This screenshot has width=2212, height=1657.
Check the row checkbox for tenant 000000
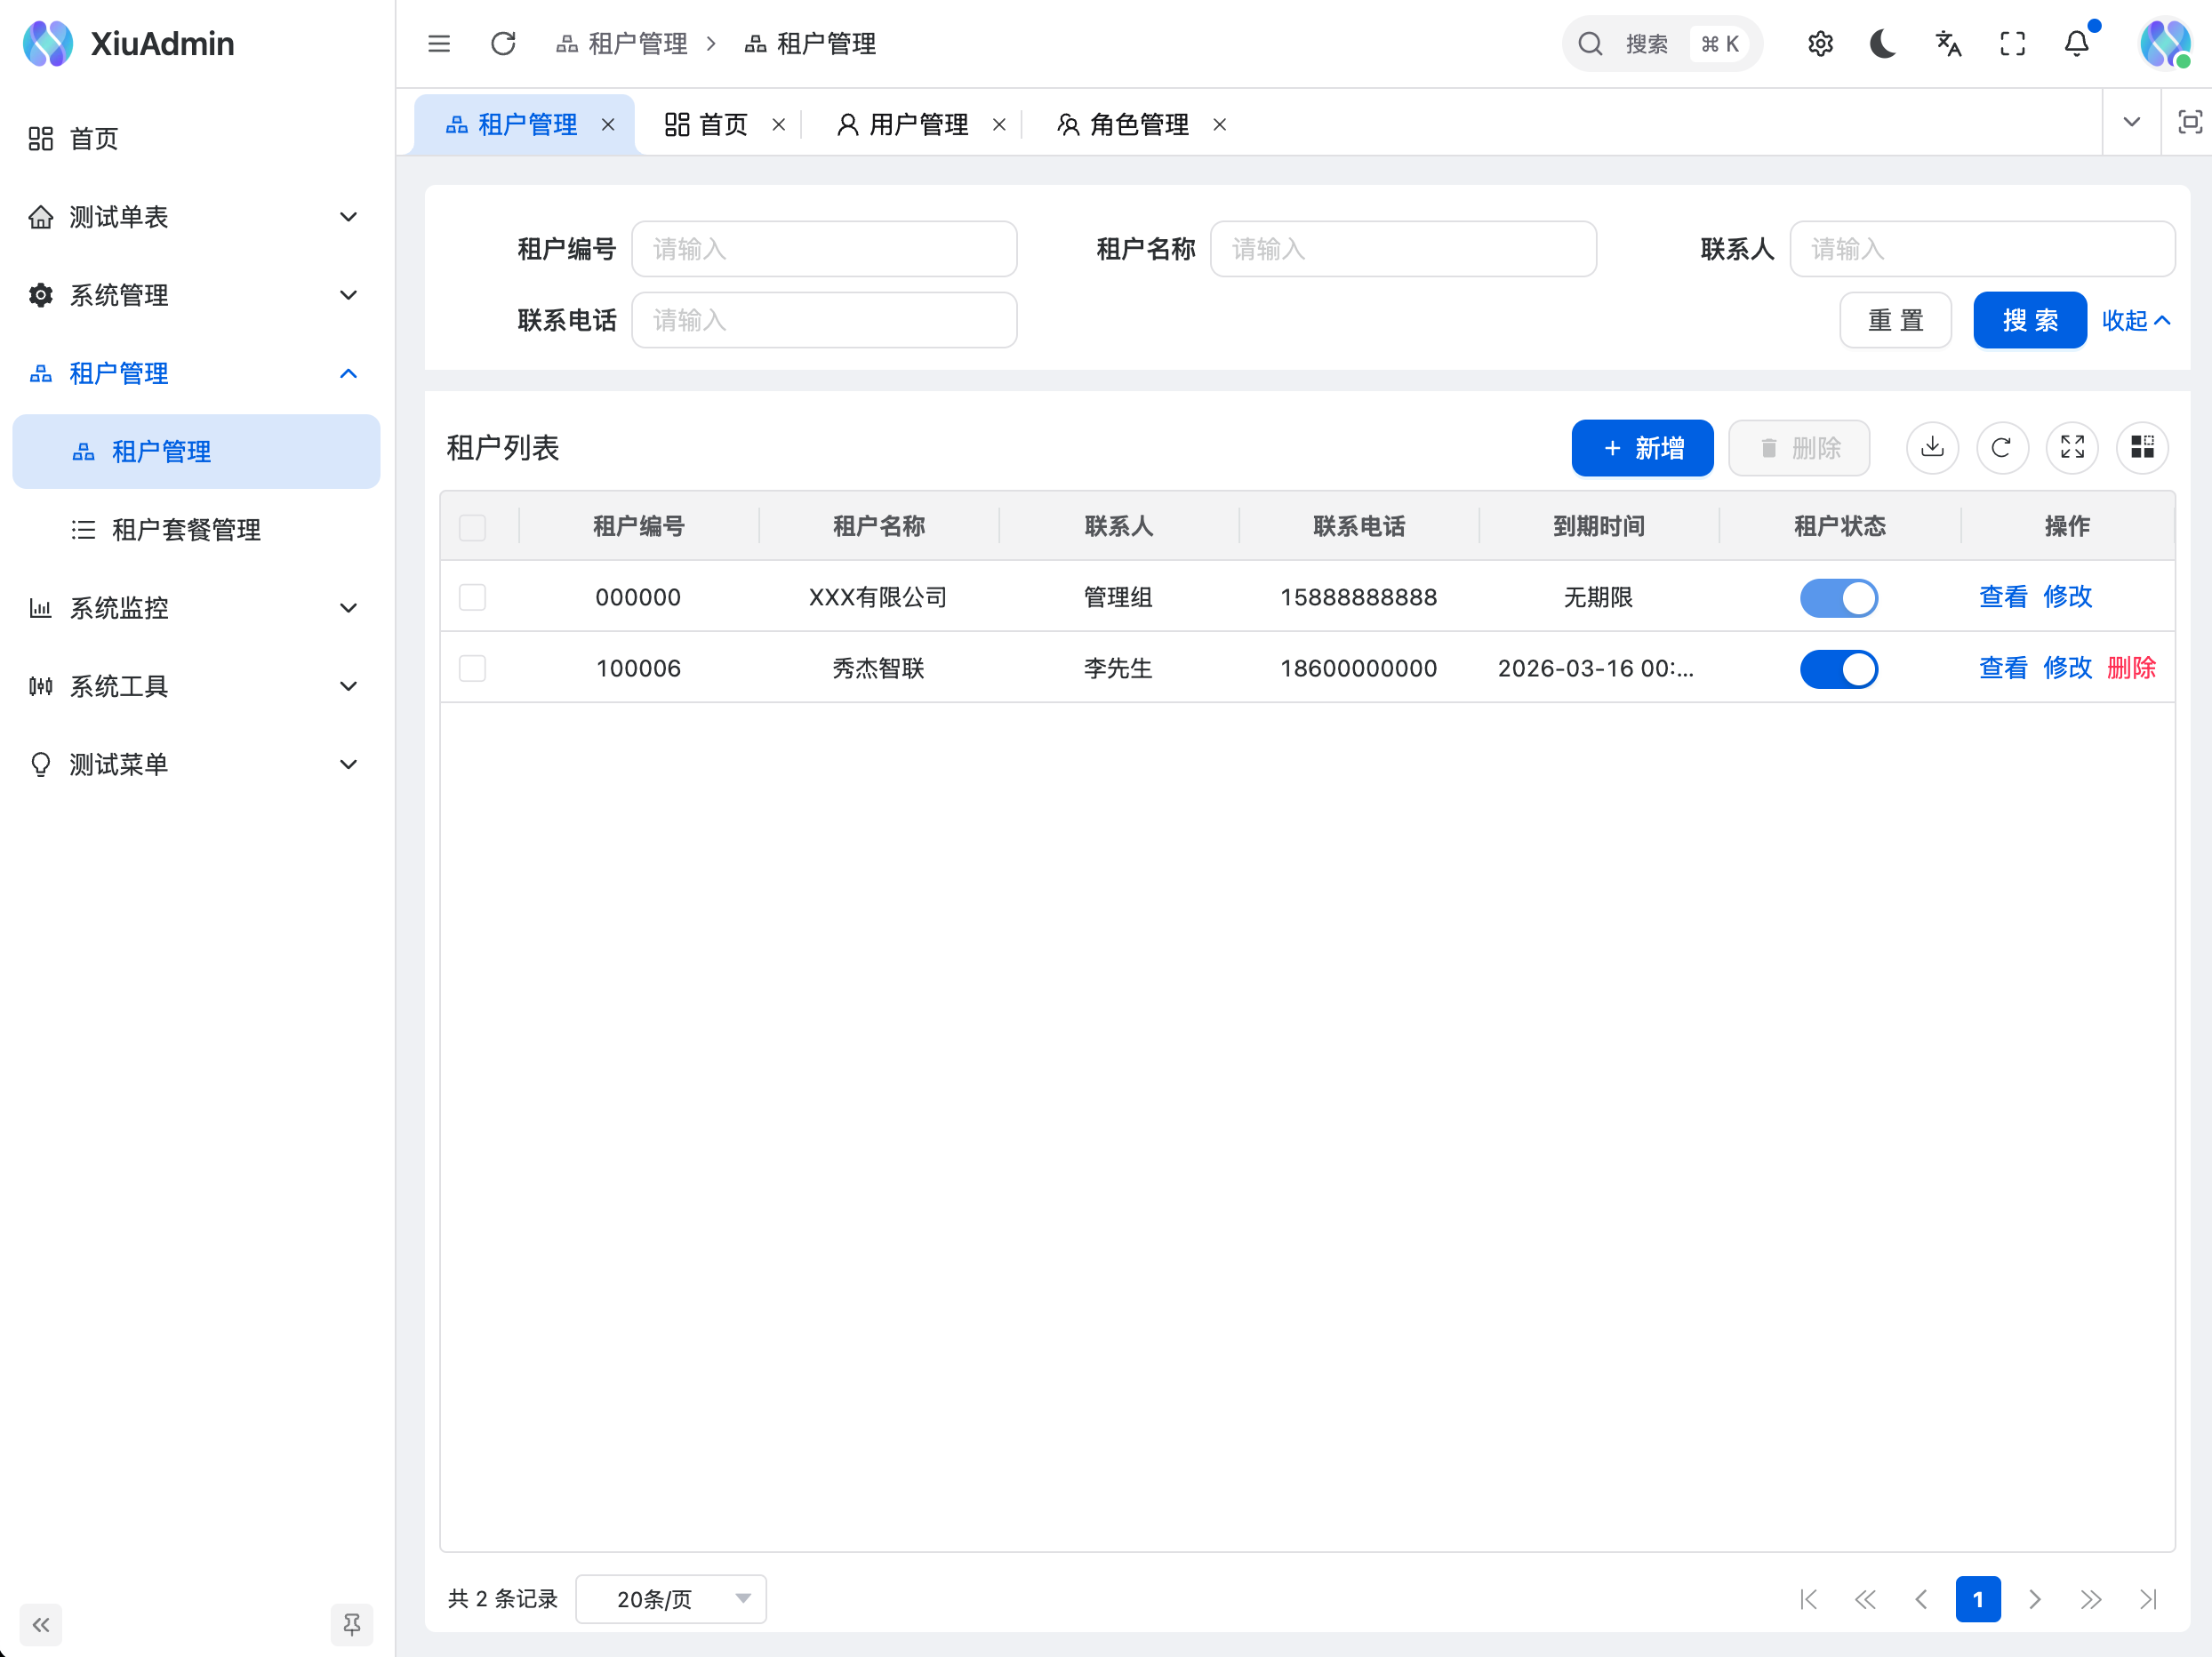tap(472, 597)
